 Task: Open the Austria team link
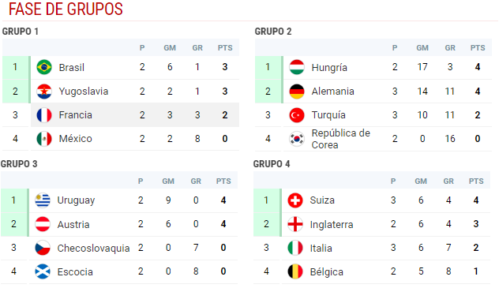[x=73, y=224]
